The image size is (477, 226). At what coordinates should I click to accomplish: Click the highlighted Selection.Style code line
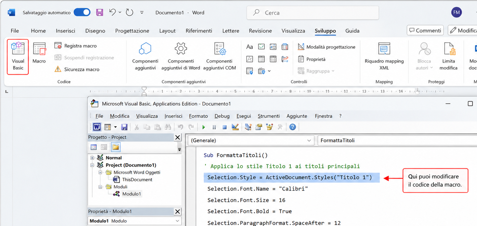tap(292, 177)
